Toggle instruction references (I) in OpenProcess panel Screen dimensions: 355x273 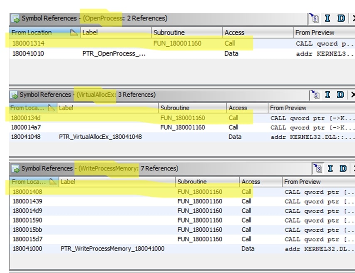coord(328,18)
